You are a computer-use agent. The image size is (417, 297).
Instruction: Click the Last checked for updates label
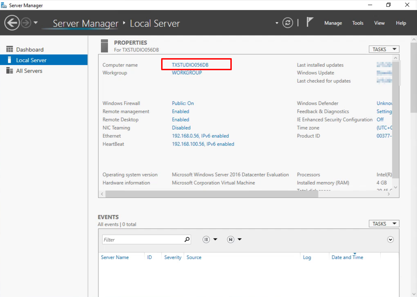point(324,81)
